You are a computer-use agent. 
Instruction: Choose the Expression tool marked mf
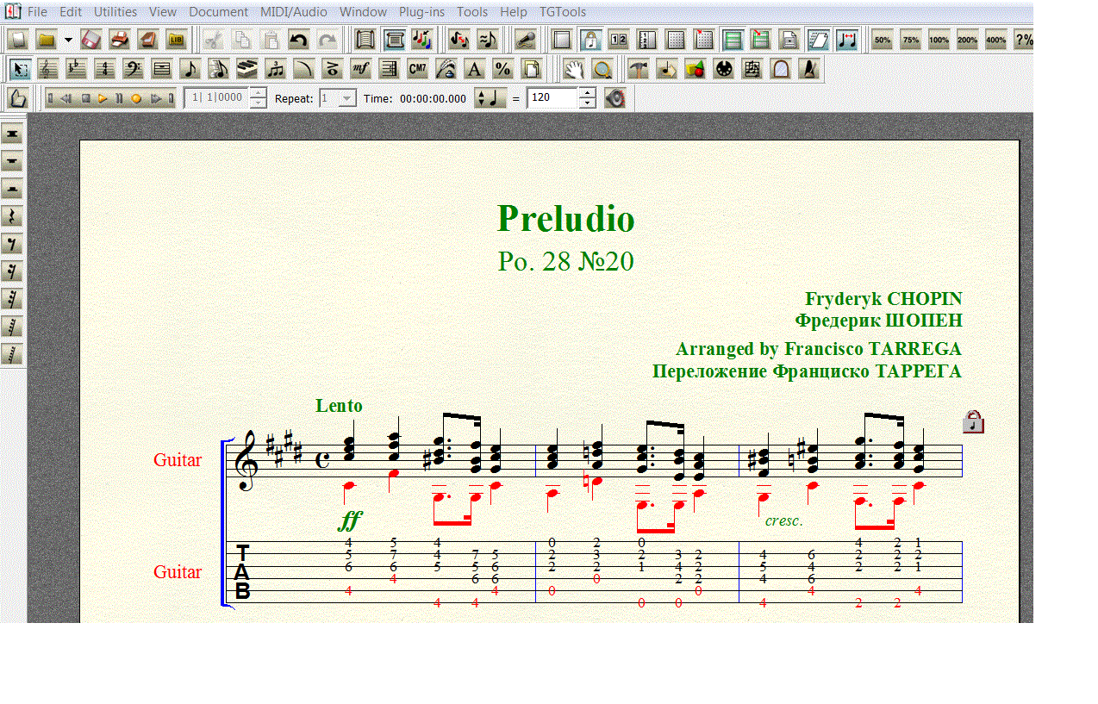(361, 69)
